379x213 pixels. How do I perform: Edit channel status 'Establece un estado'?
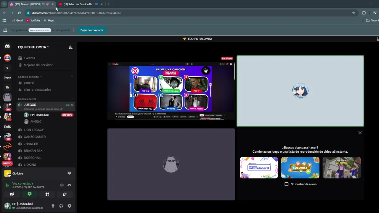point(43,109)
